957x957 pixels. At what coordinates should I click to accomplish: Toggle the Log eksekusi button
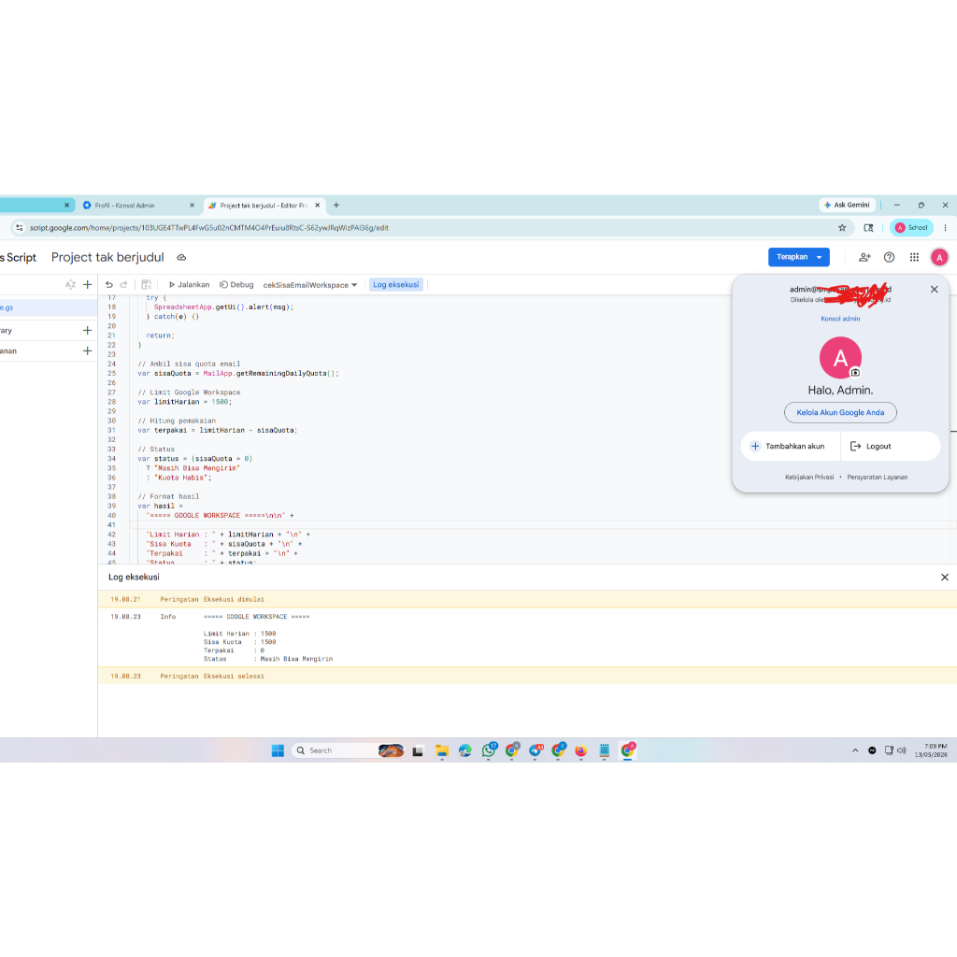pos(396,284)
